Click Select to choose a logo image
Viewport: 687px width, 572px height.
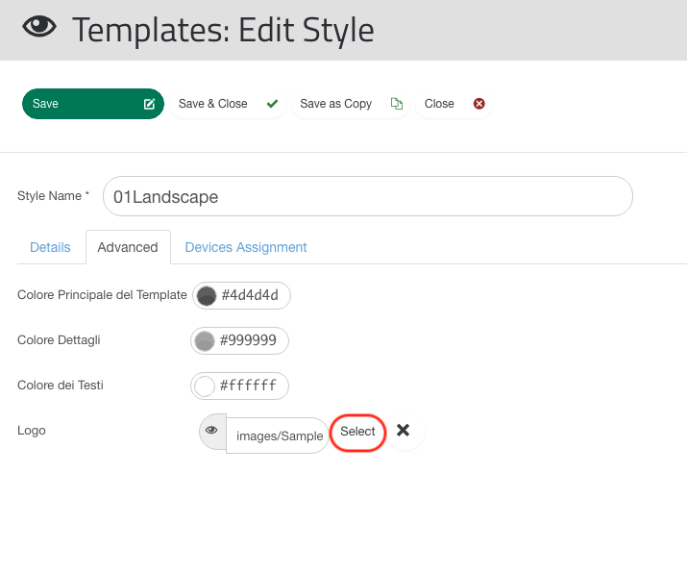point(357,432)
